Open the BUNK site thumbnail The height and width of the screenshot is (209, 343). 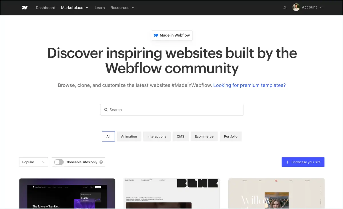click(172, 194)
